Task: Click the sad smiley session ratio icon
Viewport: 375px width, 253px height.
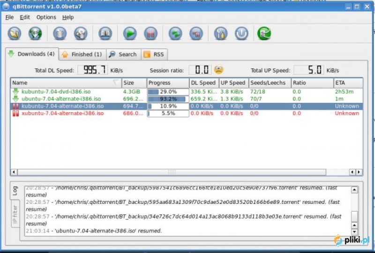Action: tap(218, 70)
